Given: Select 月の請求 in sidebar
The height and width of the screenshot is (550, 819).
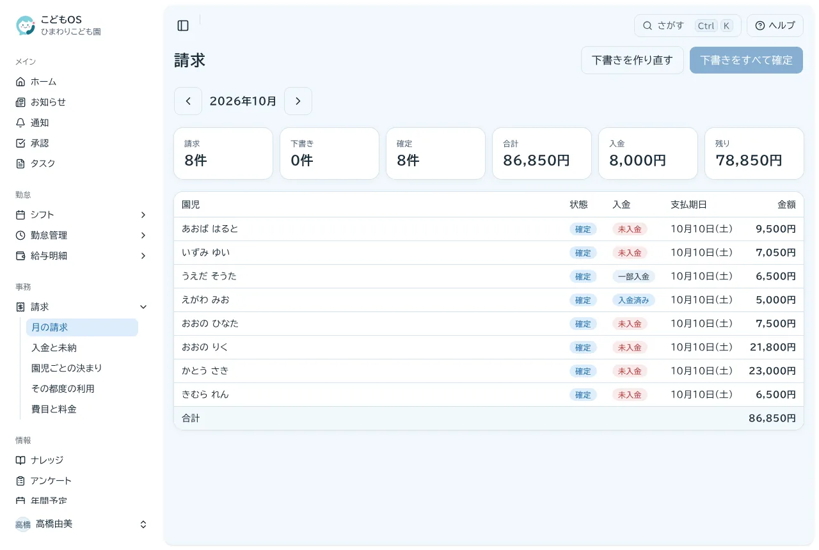Looking at the screenshot, I should coord(82,327).
